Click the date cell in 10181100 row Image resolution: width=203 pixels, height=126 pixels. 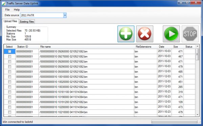pos(164,91)
